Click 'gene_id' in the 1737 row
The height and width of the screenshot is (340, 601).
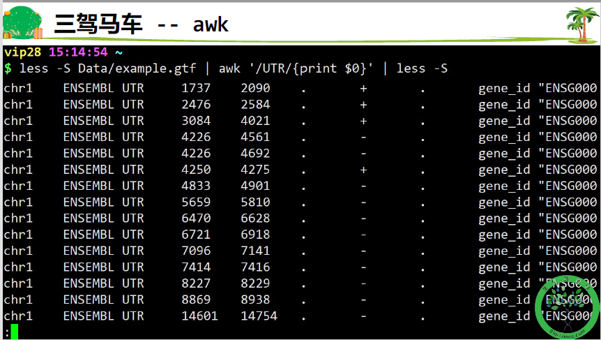[x=504, y=89]
